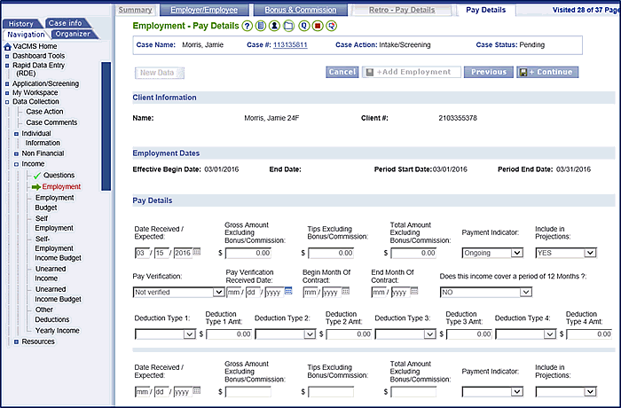Open Pay Verification dropdown showing Not verified
The image size is (621, 408).
pos(178,293)
